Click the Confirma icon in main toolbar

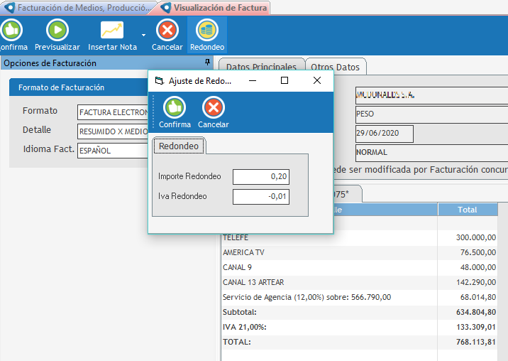pyautogui.click(x=10, y=31)
